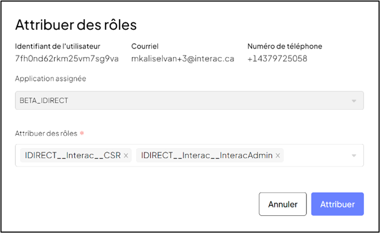Cancel the dialog with Annuler
Image resolution: width=380 pixels, height=233 pixels.
pyautogui.click(x=282, y=204)
